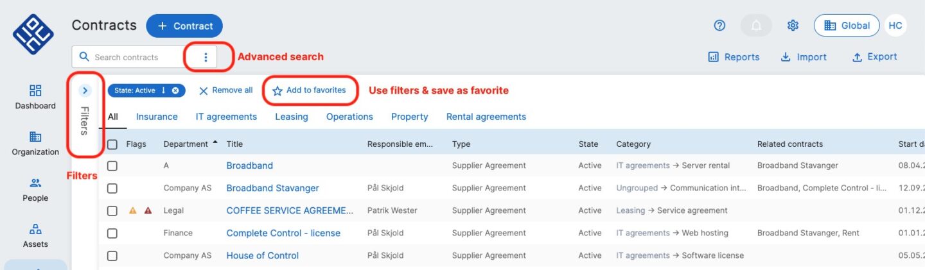The width and height of the screenshot is (925, 270).
Task: Click the star icon in Add to favorites
Action: point(277,91)
